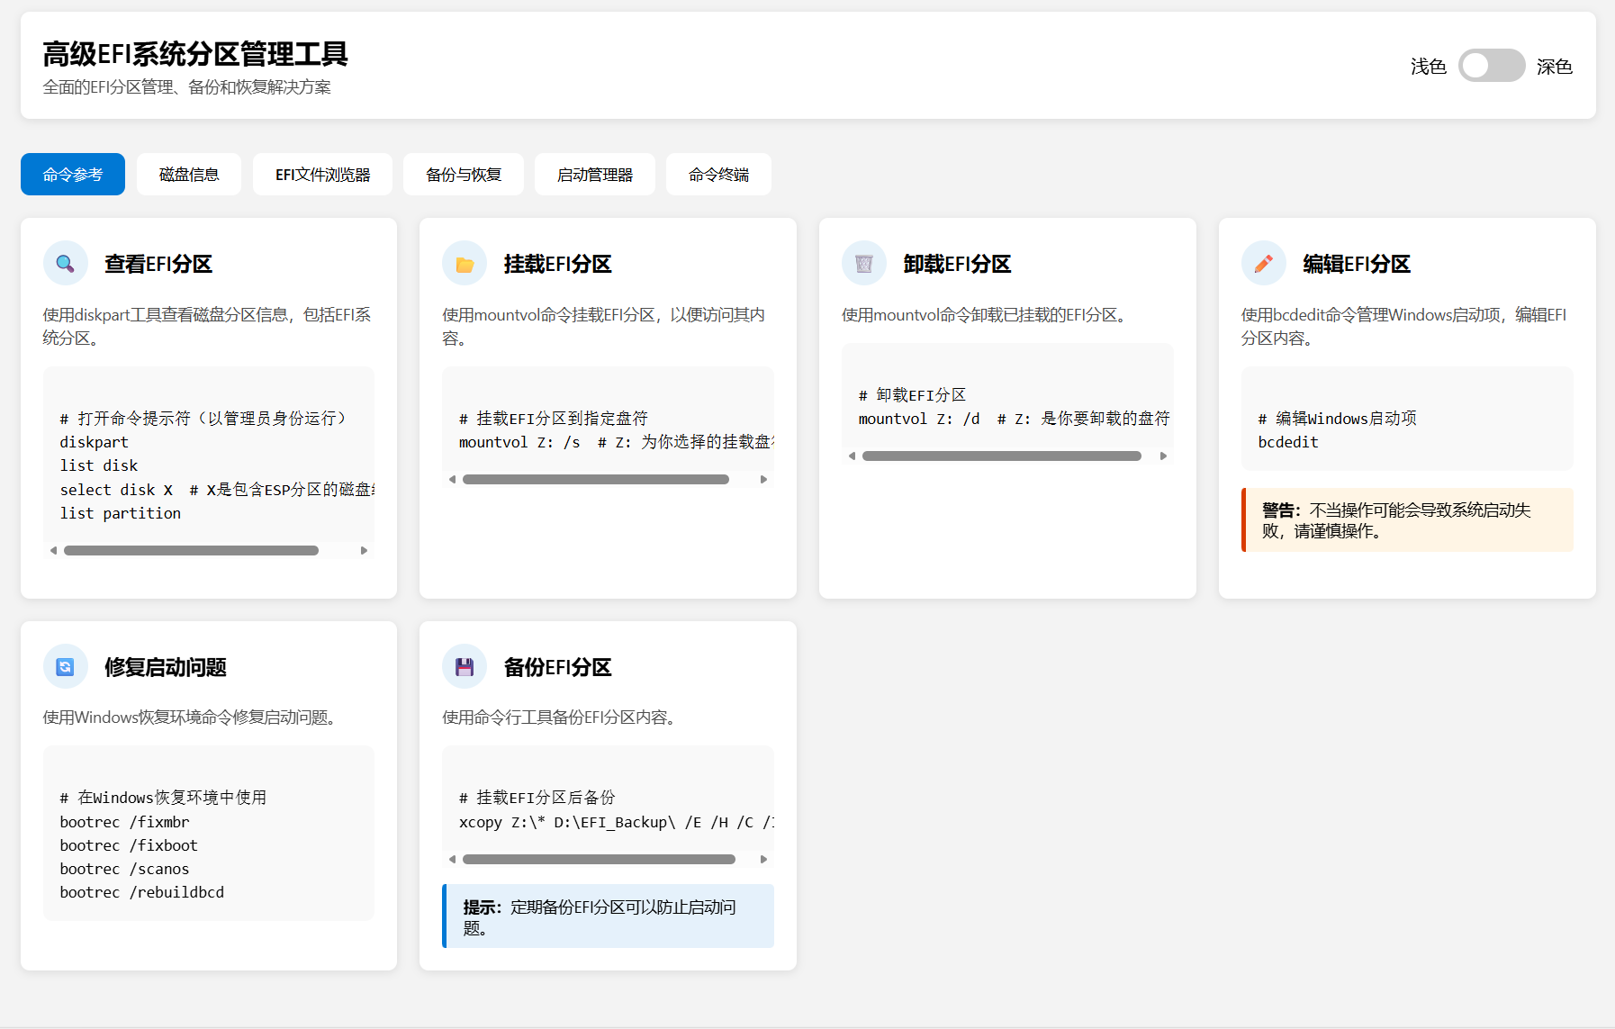1615x1029 pixels.
Task: Click the 查看EFI分区 card title
Action: (x=158, y=264)
